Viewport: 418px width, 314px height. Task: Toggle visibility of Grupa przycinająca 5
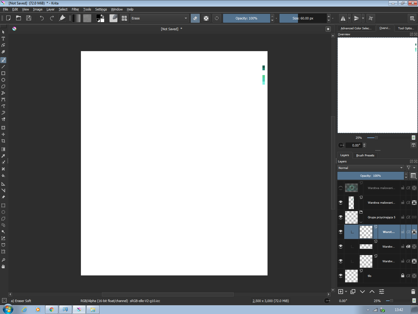pos(341,217)
